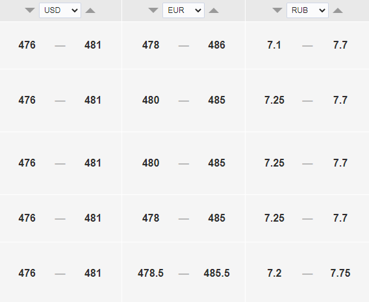
Task: Click 480 EUR buy rate in second row
Action: click(x=151, y=100)
